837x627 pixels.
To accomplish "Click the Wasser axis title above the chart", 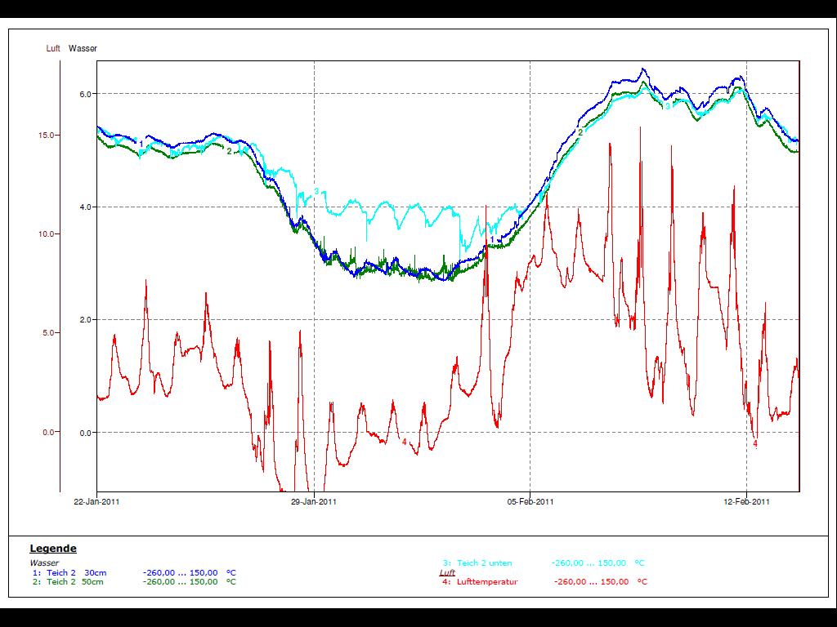I will [83, 49].
